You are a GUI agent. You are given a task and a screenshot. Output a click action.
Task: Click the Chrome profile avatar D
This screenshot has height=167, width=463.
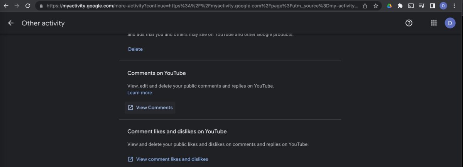pos(443,6)
